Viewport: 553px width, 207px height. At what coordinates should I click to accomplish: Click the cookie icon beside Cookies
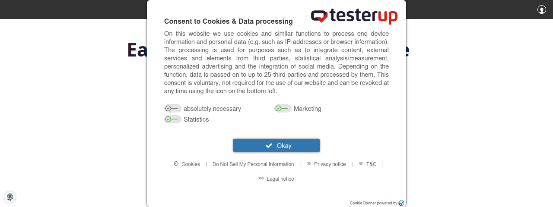pyautogui.click(x=176, y=164)
